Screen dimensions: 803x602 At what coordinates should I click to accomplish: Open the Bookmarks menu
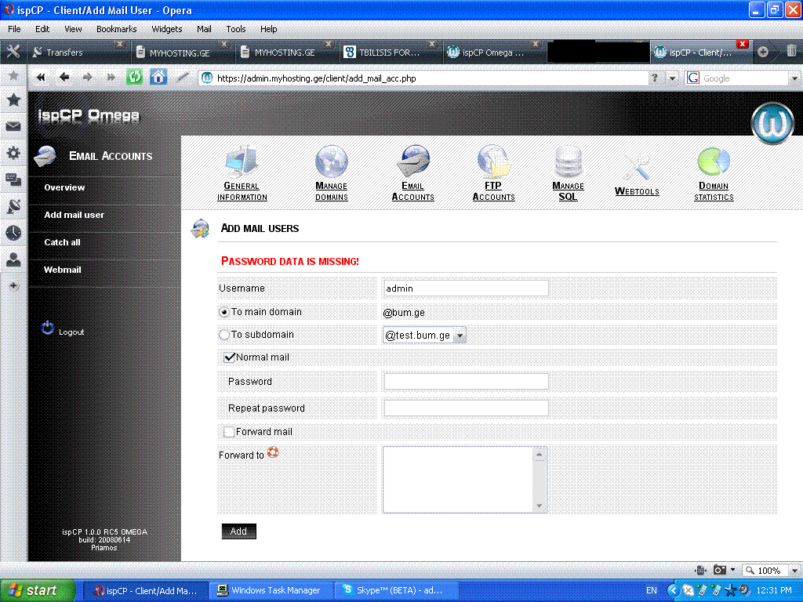click(x=116, y=29)
